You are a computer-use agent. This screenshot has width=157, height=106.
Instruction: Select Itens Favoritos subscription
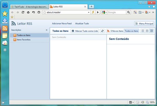click(30, 40)
